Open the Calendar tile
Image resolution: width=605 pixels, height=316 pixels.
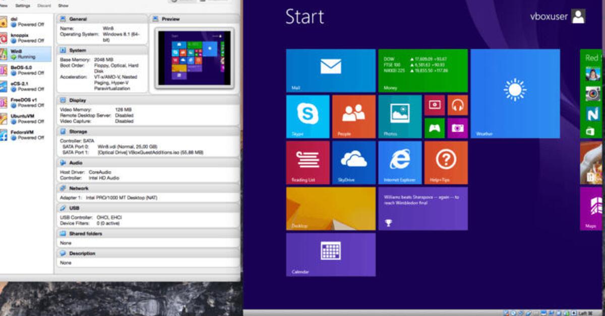[x=330, y=255]
